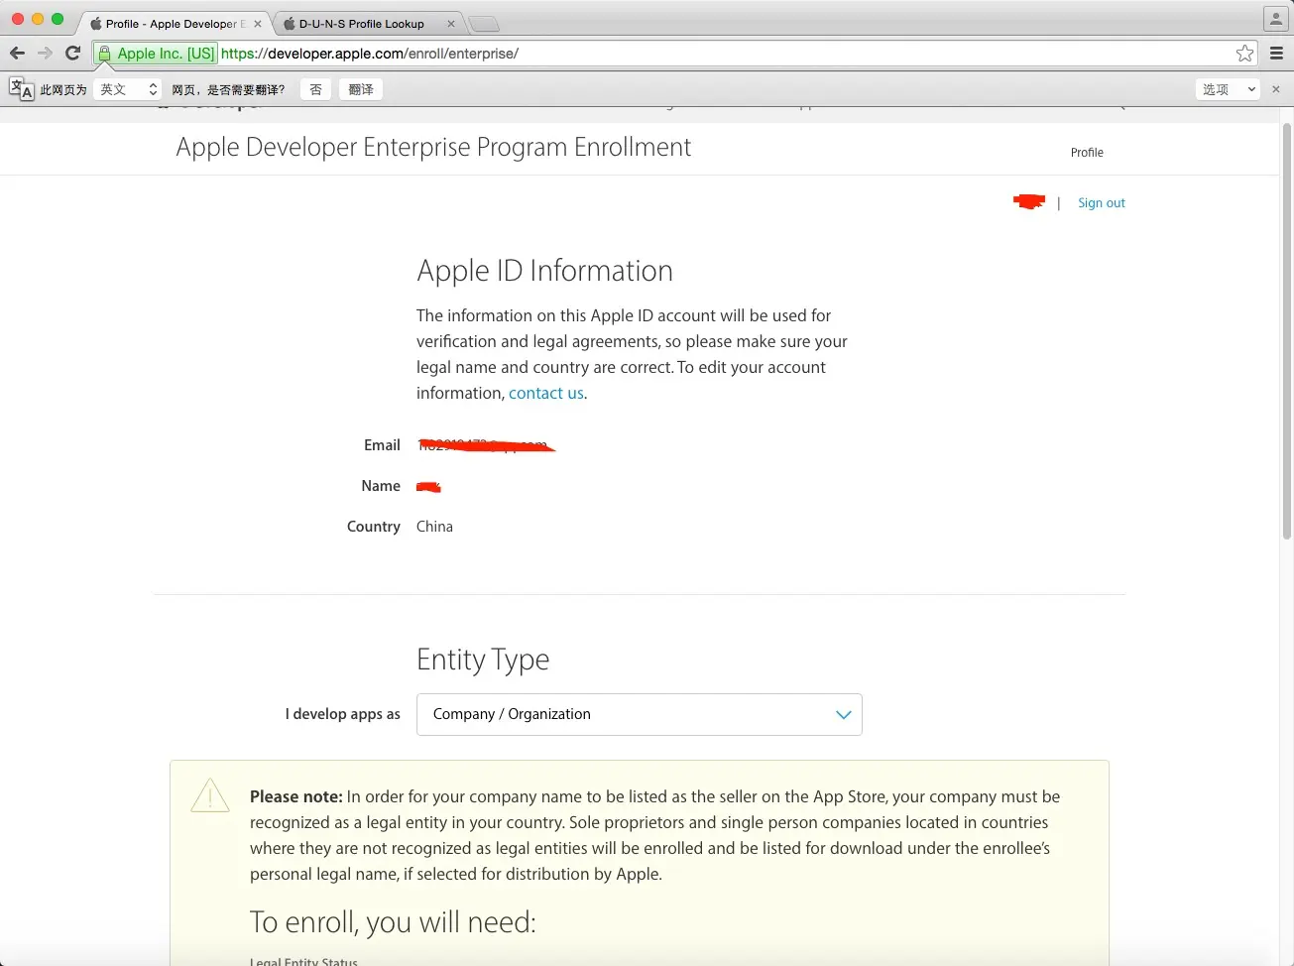
Task: Click the Country value China
Action: tap(434, 527)
